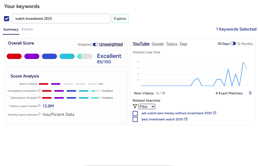The width and height of the screenshot is (258, 166).
Task: Open external link icon for best investment watch 2025
Action: 186,119
